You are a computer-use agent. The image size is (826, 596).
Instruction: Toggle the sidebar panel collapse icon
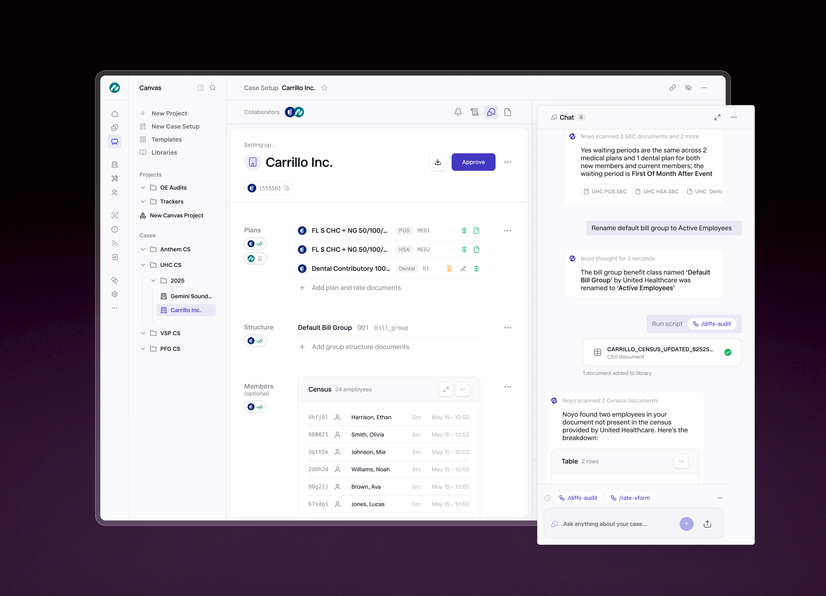(200, 88)
